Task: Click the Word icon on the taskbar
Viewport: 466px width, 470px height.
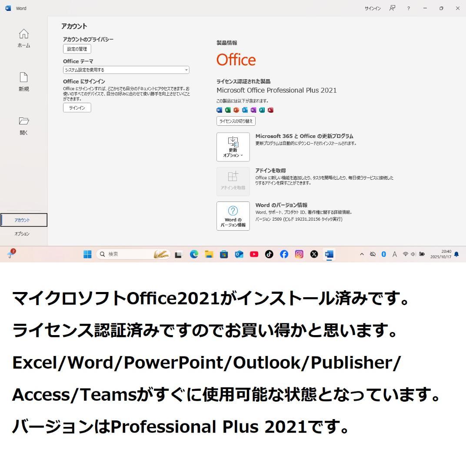Action: [x=329, y=254]
